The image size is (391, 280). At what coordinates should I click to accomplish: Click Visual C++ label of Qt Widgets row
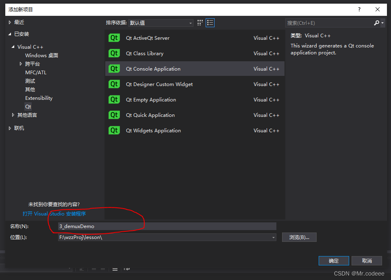(266, 130)
